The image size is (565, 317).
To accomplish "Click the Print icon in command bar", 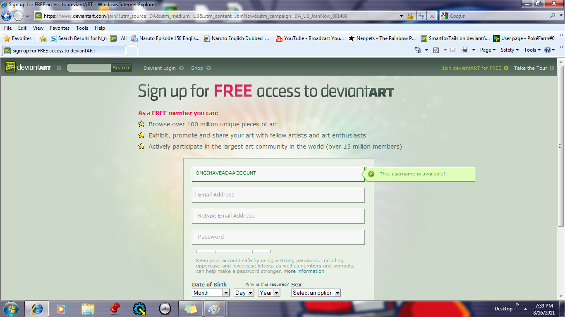I will point(465,50).
